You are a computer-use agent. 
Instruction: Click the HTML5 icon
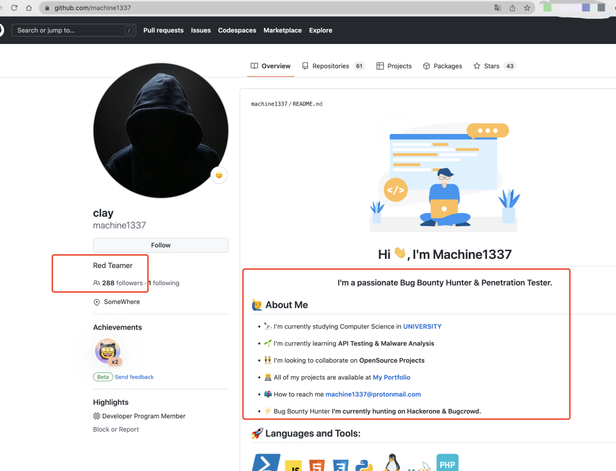coord(317,465)
